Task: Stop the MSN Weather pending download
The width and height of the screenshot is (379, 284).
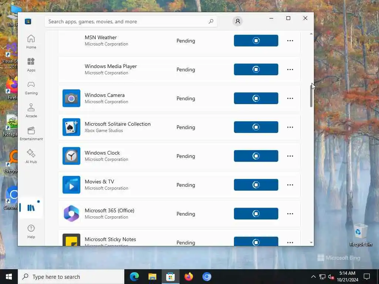Action: tap(256, 41)
